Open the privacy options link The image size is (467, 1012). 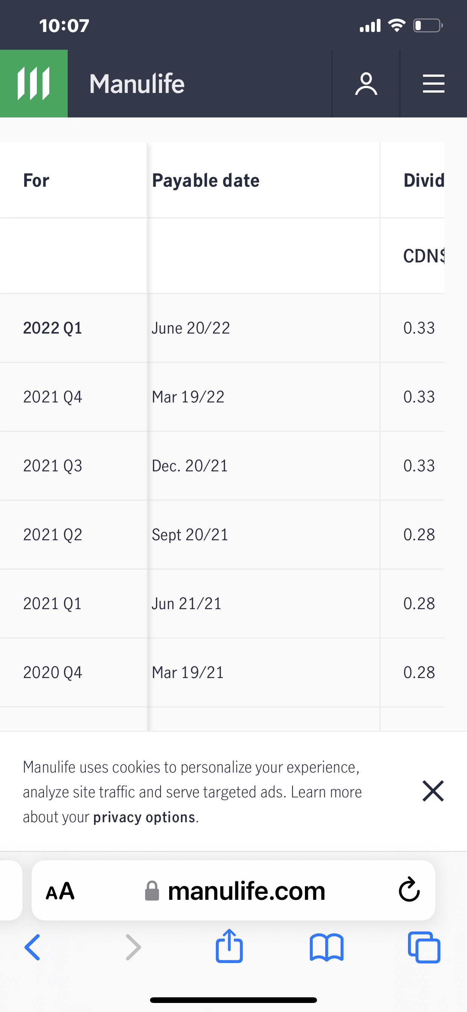144,817
